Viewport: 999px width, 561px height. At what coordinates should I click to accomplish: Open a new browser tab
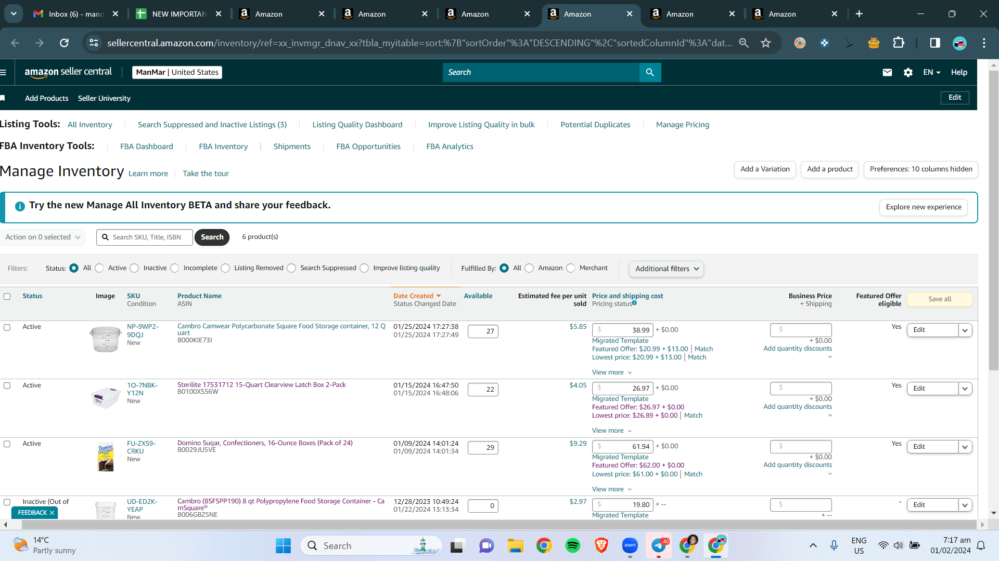click(859, 14)
